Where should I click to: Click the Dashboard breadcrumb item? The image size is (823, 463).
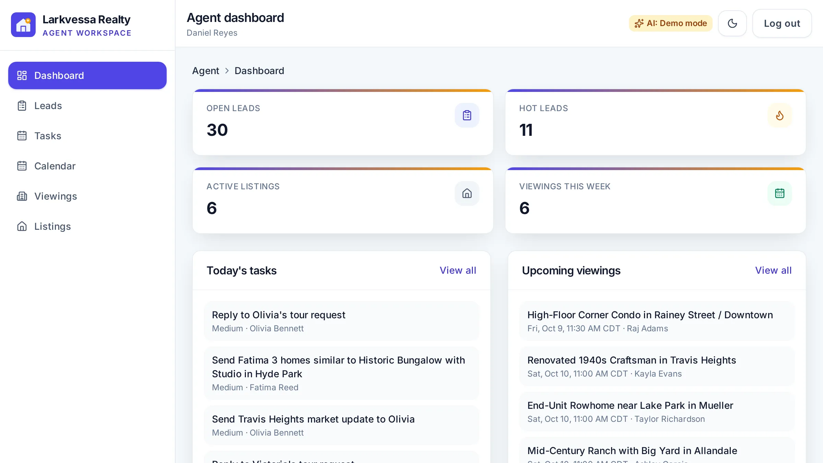pyautogui.click(x=259, y=71)
